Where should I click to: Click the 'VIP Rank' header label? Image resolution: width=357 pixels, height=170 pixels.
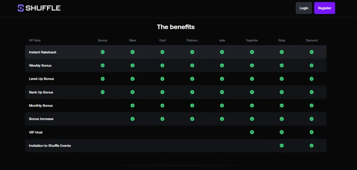tap(35, 40)
